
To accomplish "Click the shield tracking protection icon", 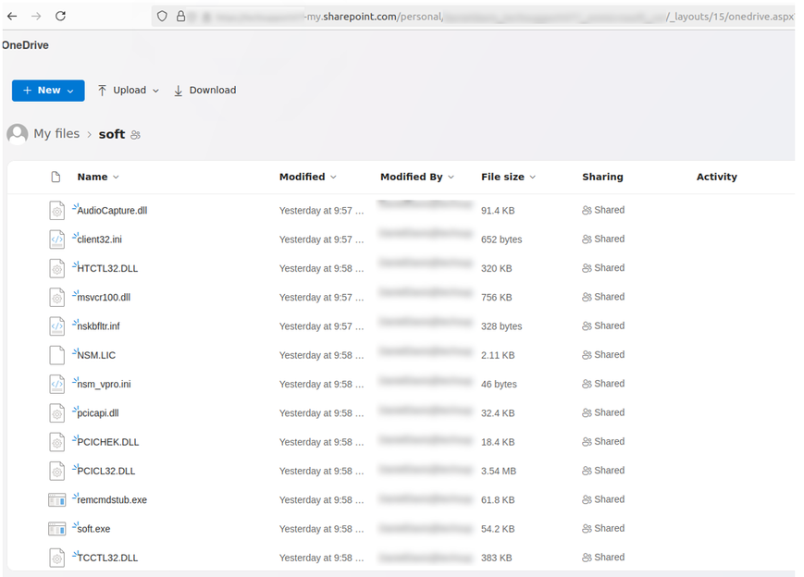I will 162,17.
